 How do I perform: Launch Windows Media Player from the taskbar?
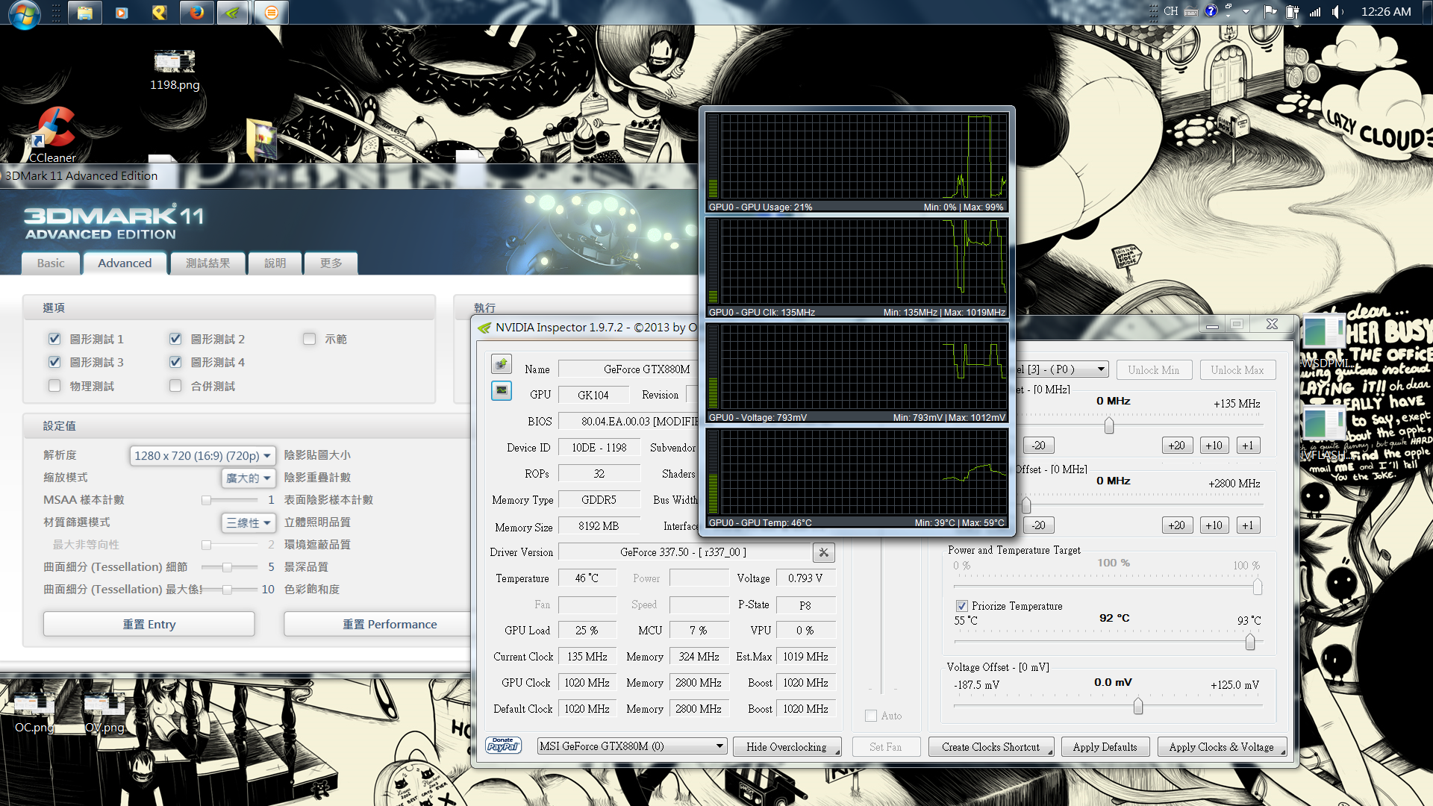[122, 13]
